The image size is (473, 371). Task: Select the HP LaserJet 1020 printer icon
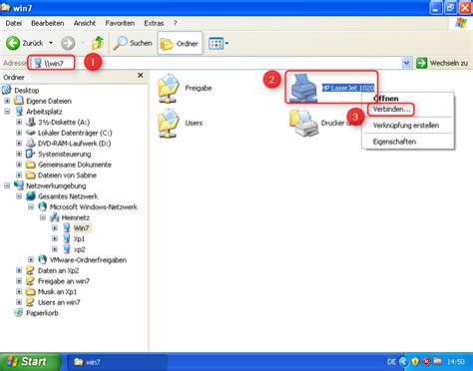coord(303,88)
